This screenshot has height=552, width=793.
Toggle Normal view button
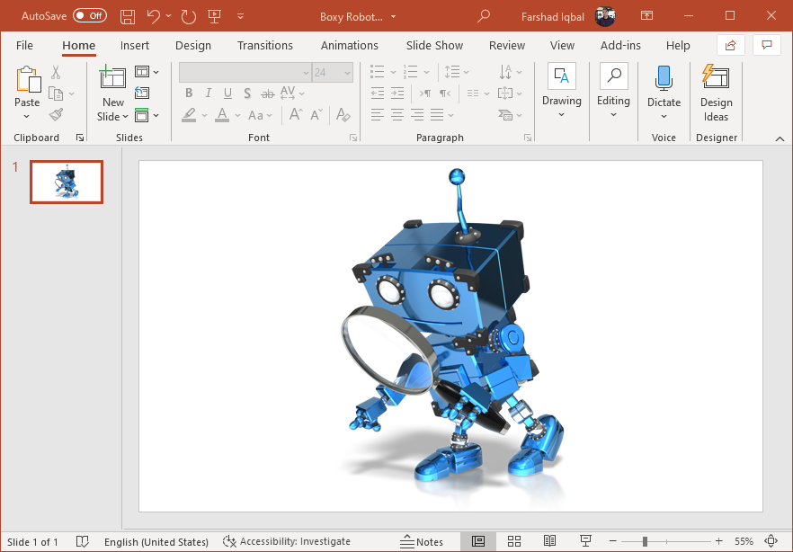[x=478, y=541]
